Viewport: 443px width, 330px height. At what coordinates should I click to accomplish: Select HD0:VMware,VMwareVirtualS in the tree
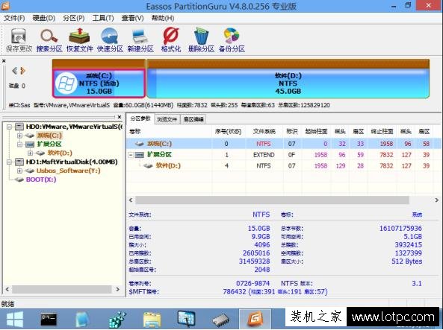tap(74, 127)
